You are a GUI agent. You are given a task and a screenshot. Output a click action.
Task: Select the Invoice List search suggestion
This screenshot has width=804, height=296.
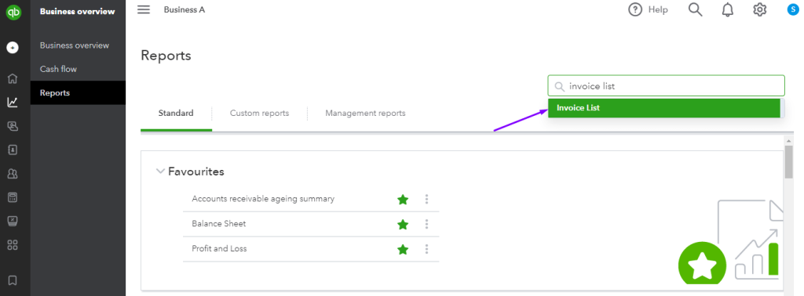(664, 108)
